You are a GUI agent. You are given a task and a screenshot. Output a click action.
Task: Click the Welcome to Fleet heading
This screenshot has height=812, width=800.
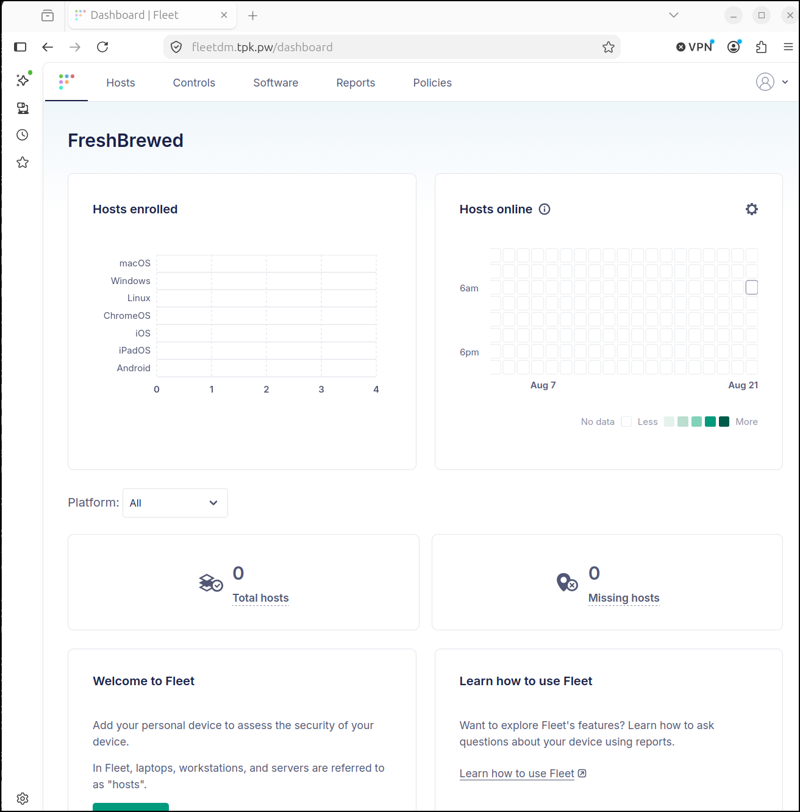click(x=144, y=681)
